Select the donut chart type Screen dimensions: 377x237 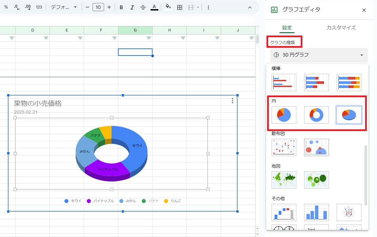point(316,115)
